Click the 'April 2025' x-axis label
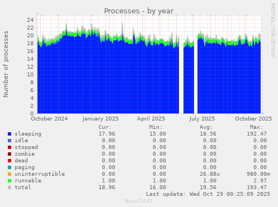The image size is (278, 207). pyautogui.click(x=151, y=119)
